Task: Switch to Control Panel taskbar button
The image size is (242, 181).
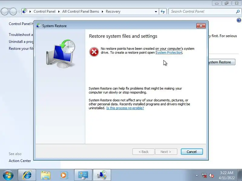Action: 83,175
